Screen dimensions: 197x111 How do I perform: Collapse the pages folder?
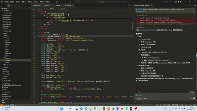pos(5,33)
